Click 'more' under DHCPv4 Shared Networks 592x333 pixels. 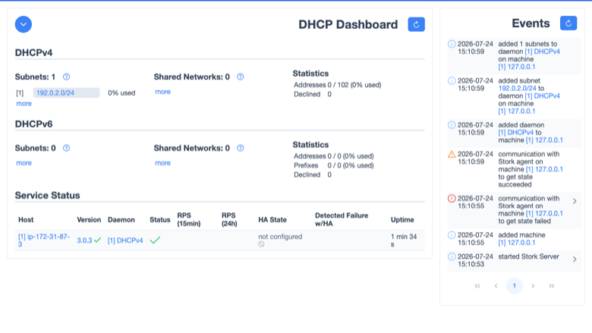(162, 92)
